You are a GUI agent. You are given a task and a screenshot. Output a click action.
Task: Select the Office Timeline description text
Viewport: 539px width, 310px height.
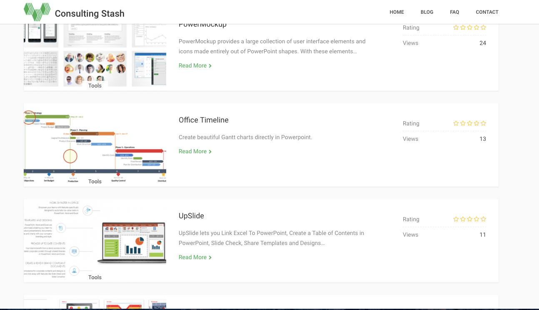click(245, 137)
